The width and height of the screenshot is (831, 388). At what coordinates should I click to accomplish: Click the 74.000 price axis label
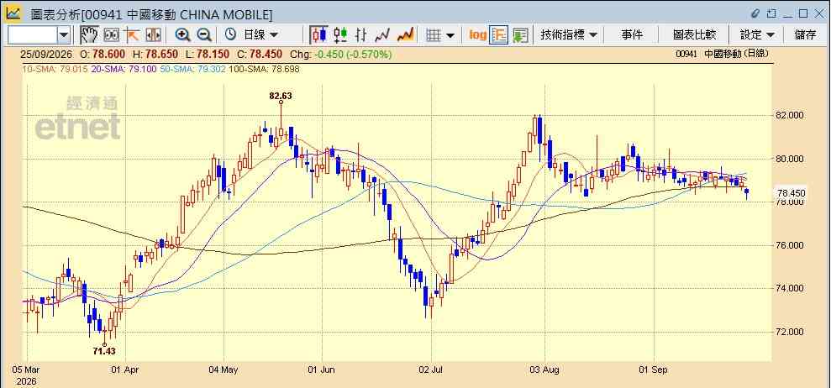point(790,288)
